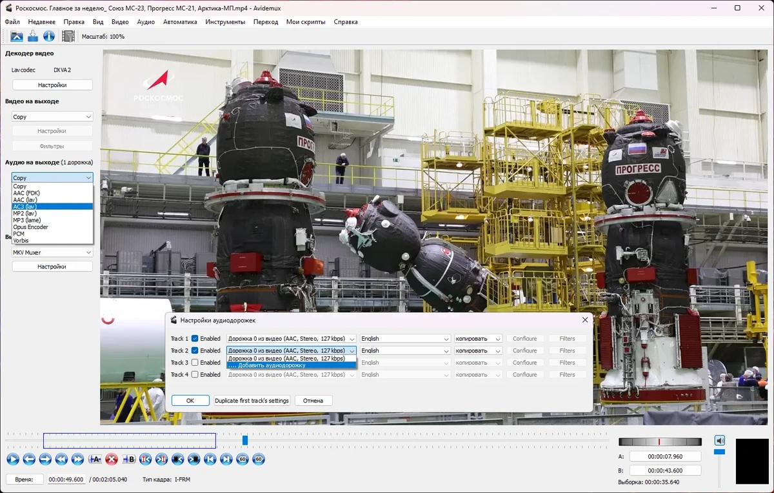Pick MP3 (lame) audio encoder
The image size is (774, 493).
(52, 220)
